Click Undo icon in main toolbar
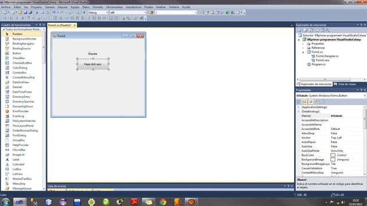The image size is (367, 206). [54, 13]
